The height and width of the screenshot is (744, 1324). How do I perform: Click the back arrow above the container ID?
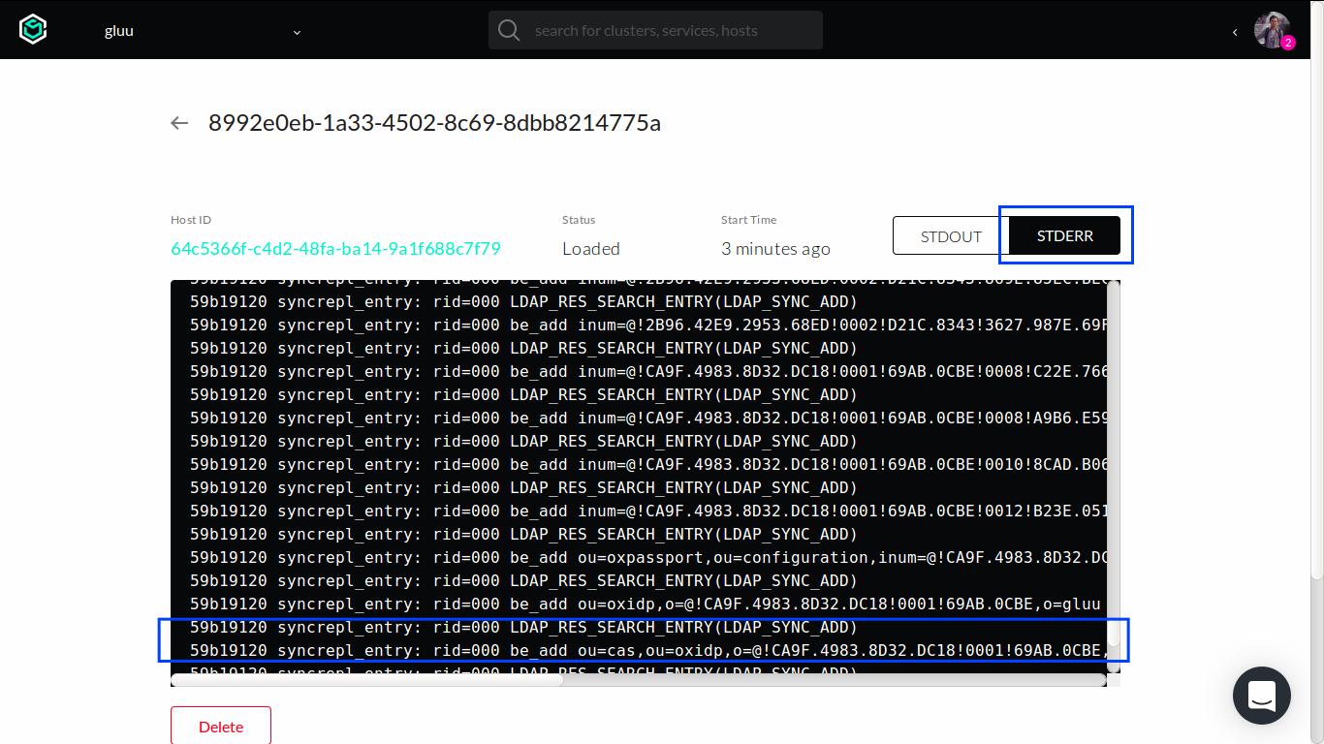point(179,123)
